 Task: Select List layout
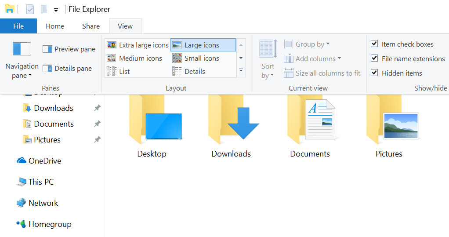tap(118, 71)
